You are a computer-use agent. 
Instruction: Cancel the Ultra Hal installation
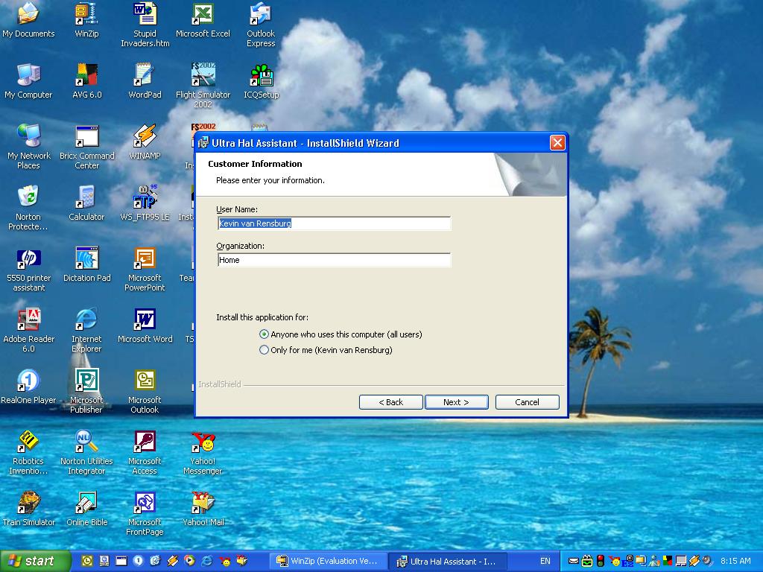(527, 402)
